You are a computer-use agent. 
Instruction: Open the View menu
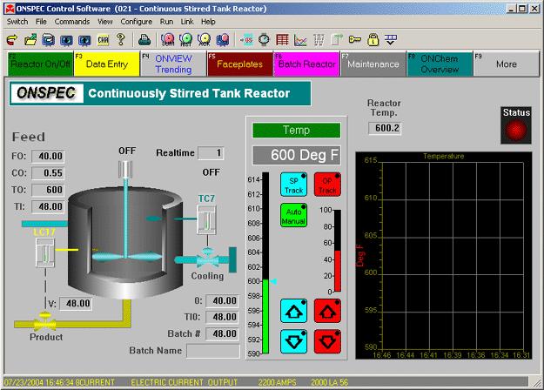point(104,22)
